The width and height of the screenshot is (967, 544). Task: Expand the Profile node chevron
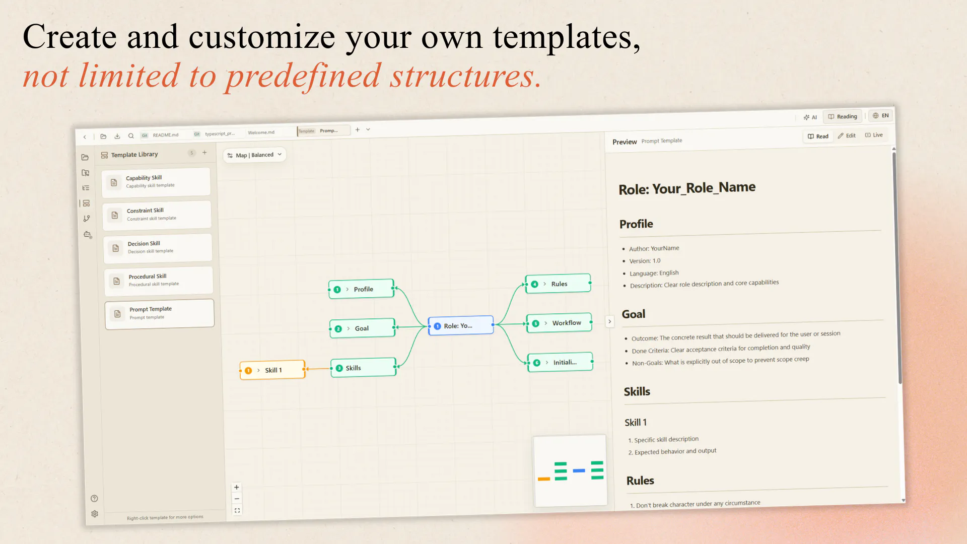pos(348,289)
